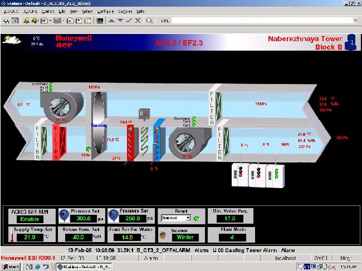The image size is (362, 271).
Task: Click the weather sun-cloud icon
Action: pos(11,40)
